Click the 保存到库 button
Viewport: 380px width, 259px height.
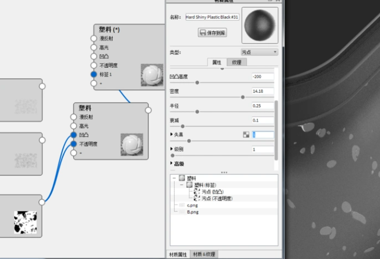212,33
